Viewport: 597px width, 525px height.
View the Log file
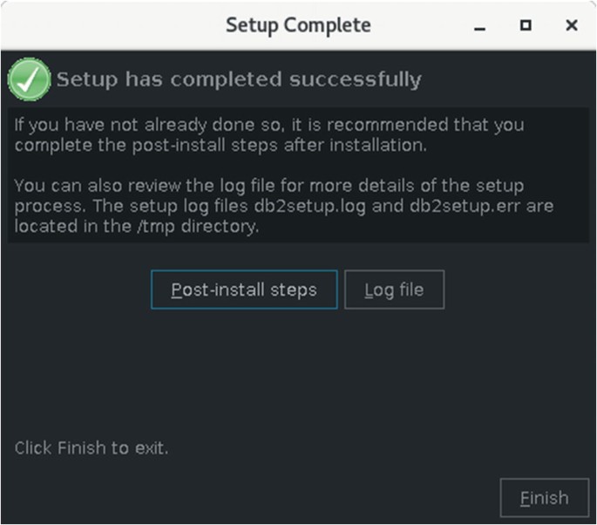[394, 290]
